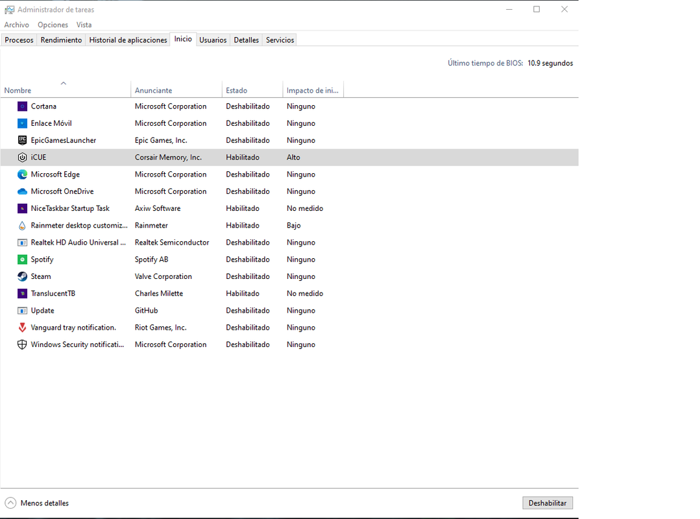
Task: Click the Realtek HD Audio icon
Action: coord(22,243)
